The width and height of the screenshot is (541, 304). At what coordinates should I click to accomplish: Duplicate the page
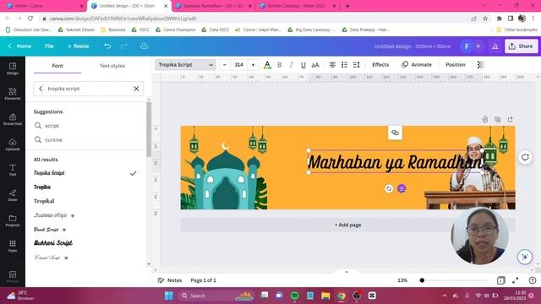tap(497, 119)
